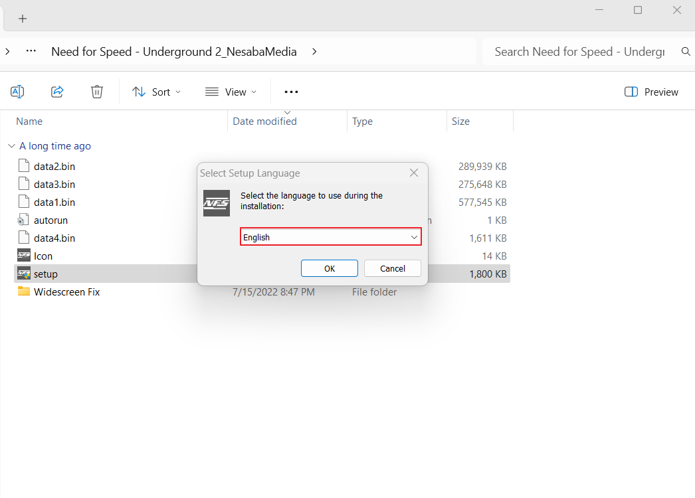Sort files by the Name column
This screenshot has height=498, width=695.
coord(29,122)
